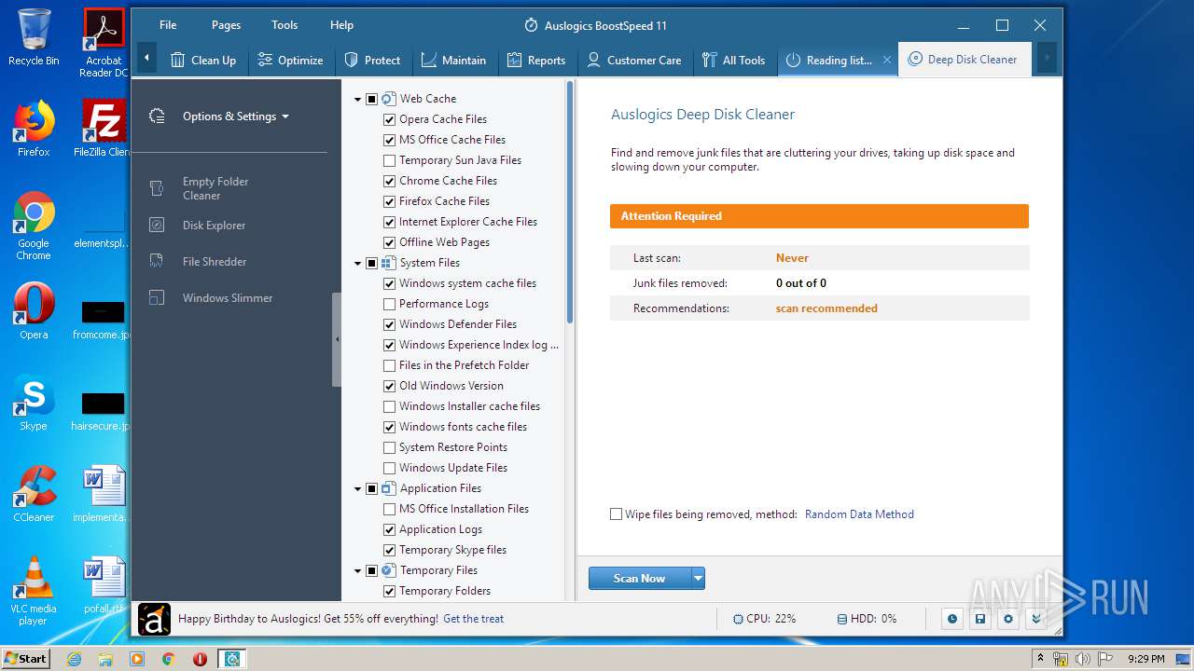Collapse the Temporary Files tree group
Screen dimensions: 1194x671
[357, 570]
